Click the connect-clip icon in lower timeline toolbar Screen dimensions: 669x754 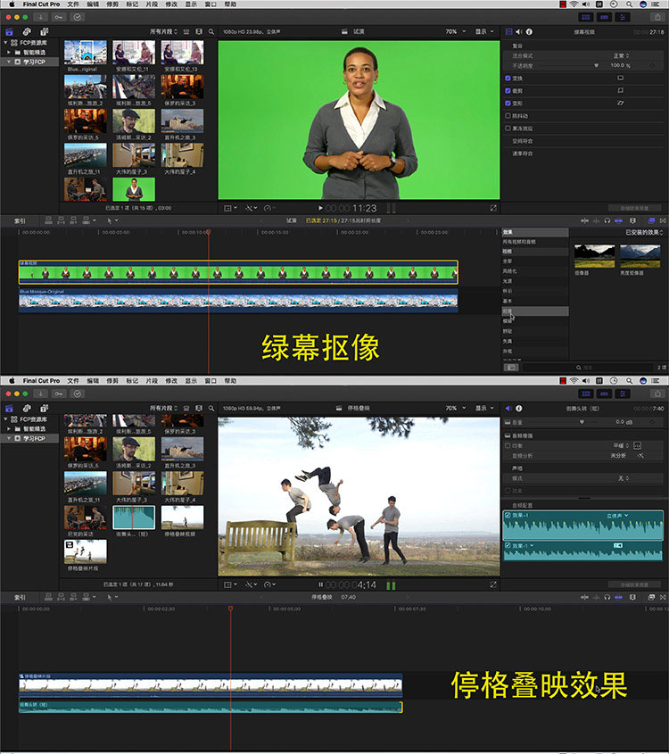48,597
